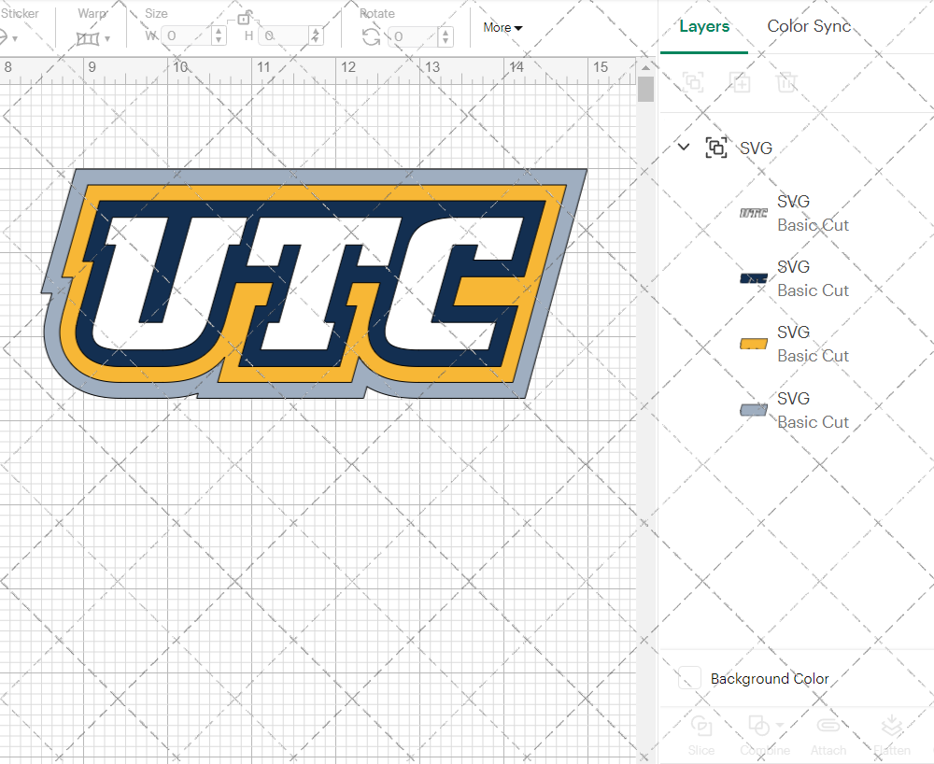Click the Group icon in the Layers panel
The width and height of the screenshot is (934, 764).
coord(693,82)
